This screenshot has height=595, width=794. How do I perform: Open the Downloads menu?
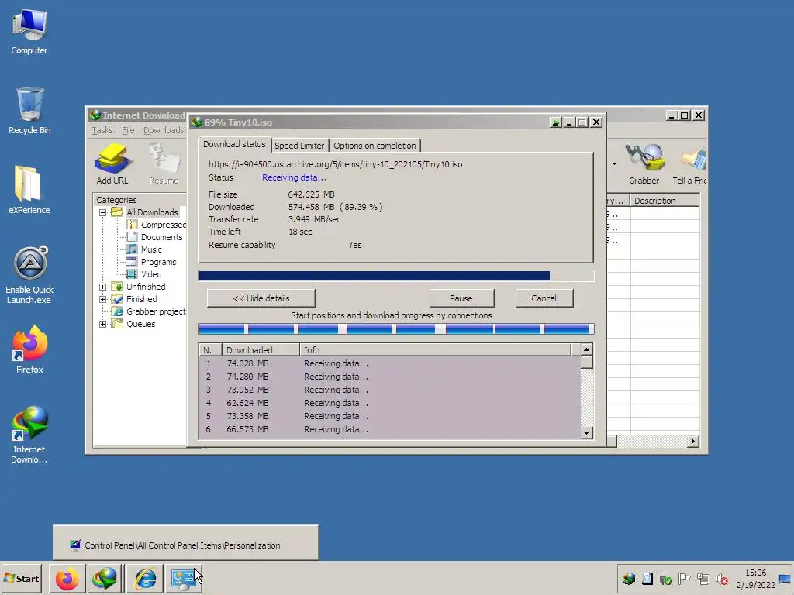pos(164,130)
